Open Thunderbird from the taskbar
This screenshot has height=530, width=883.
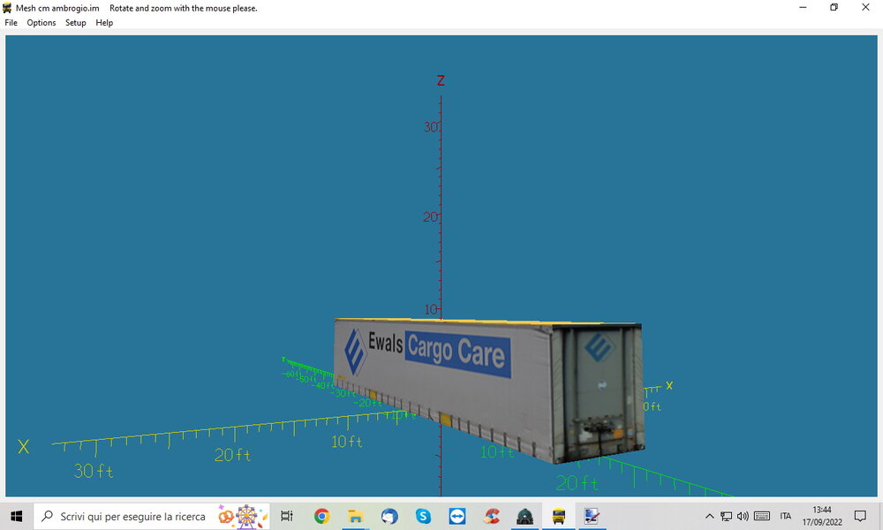tap(389, 516)
